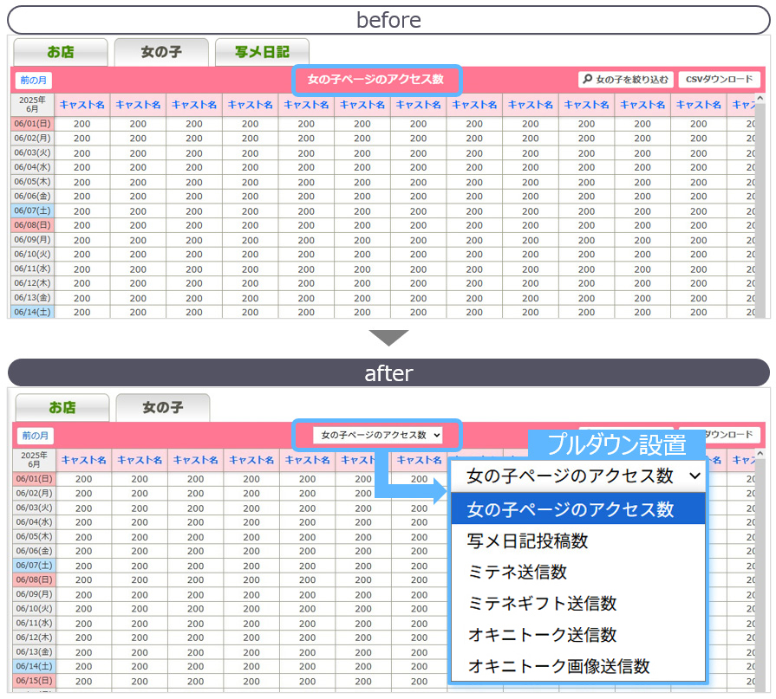Image resolution: width=776 pixels, height=699 pixels.
Task: Go to 前の月 in the after panel
Action: coord(36,436)
